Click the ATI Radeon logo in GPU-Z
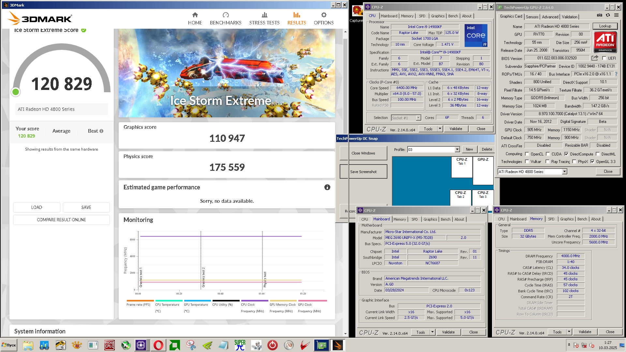 605,42
